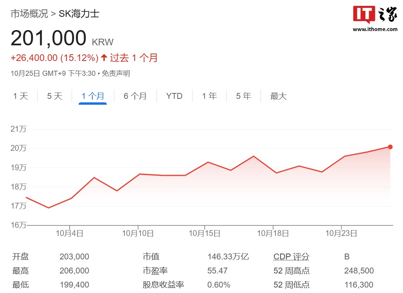Click the 最低 label
The width and height of the screenshot is (403, 293).
[x=21, y=285]
